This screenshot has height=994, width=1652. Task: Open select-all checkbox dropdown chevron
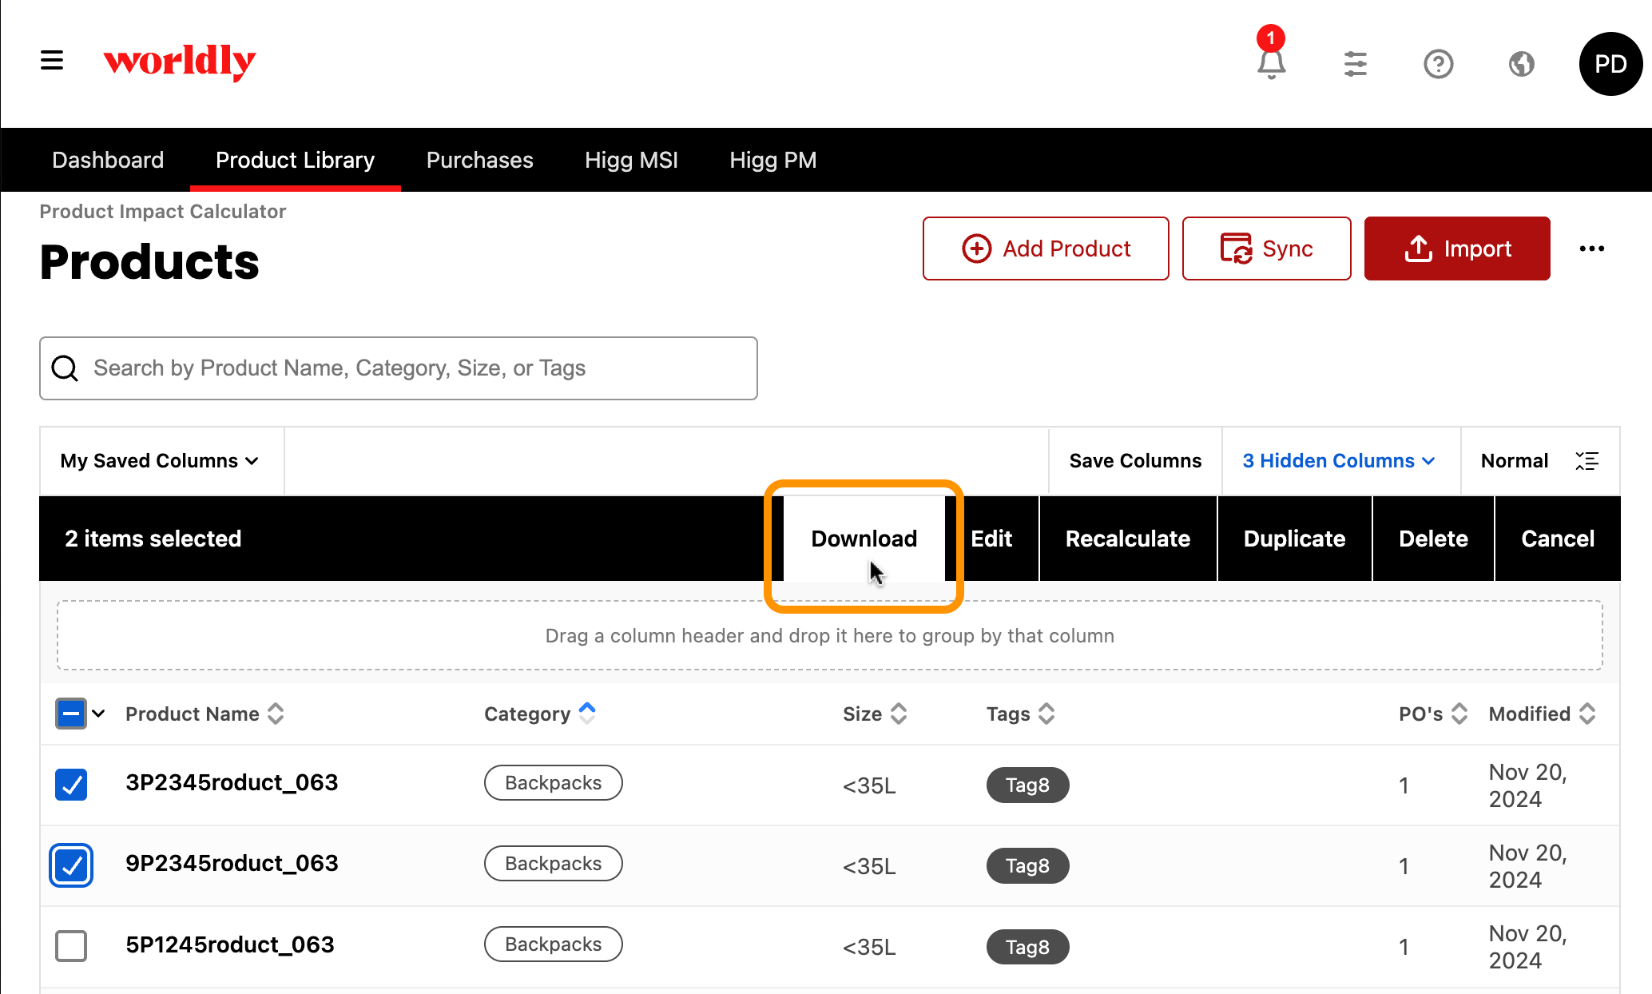pos(98,714)
